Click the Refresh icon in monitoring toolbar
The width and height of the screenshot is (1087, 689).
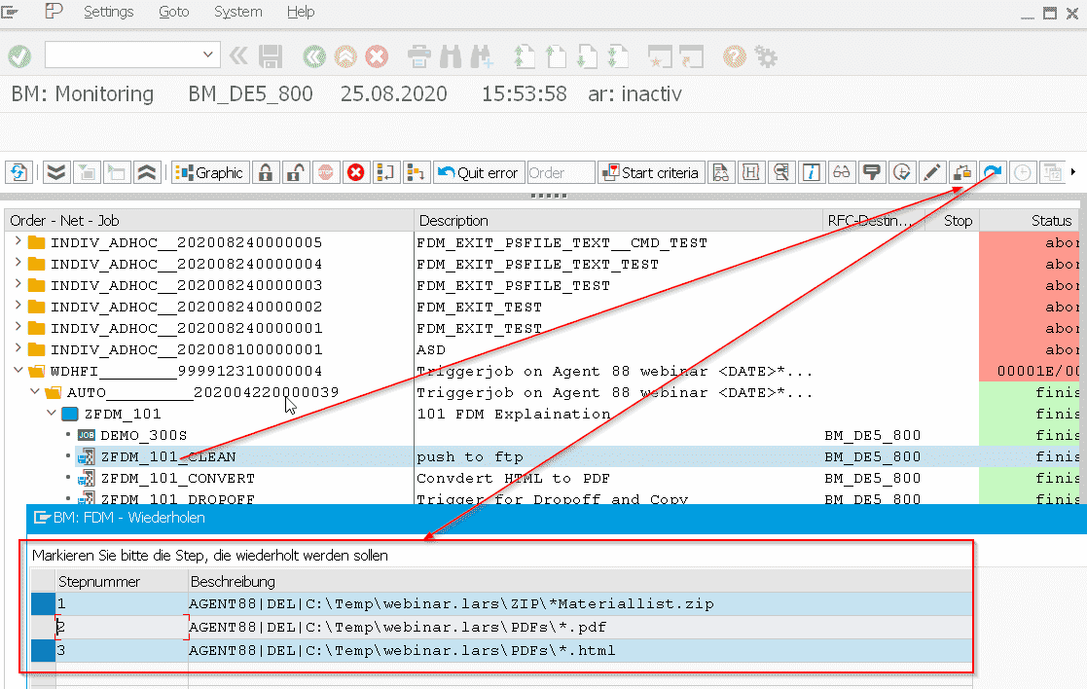18,172
